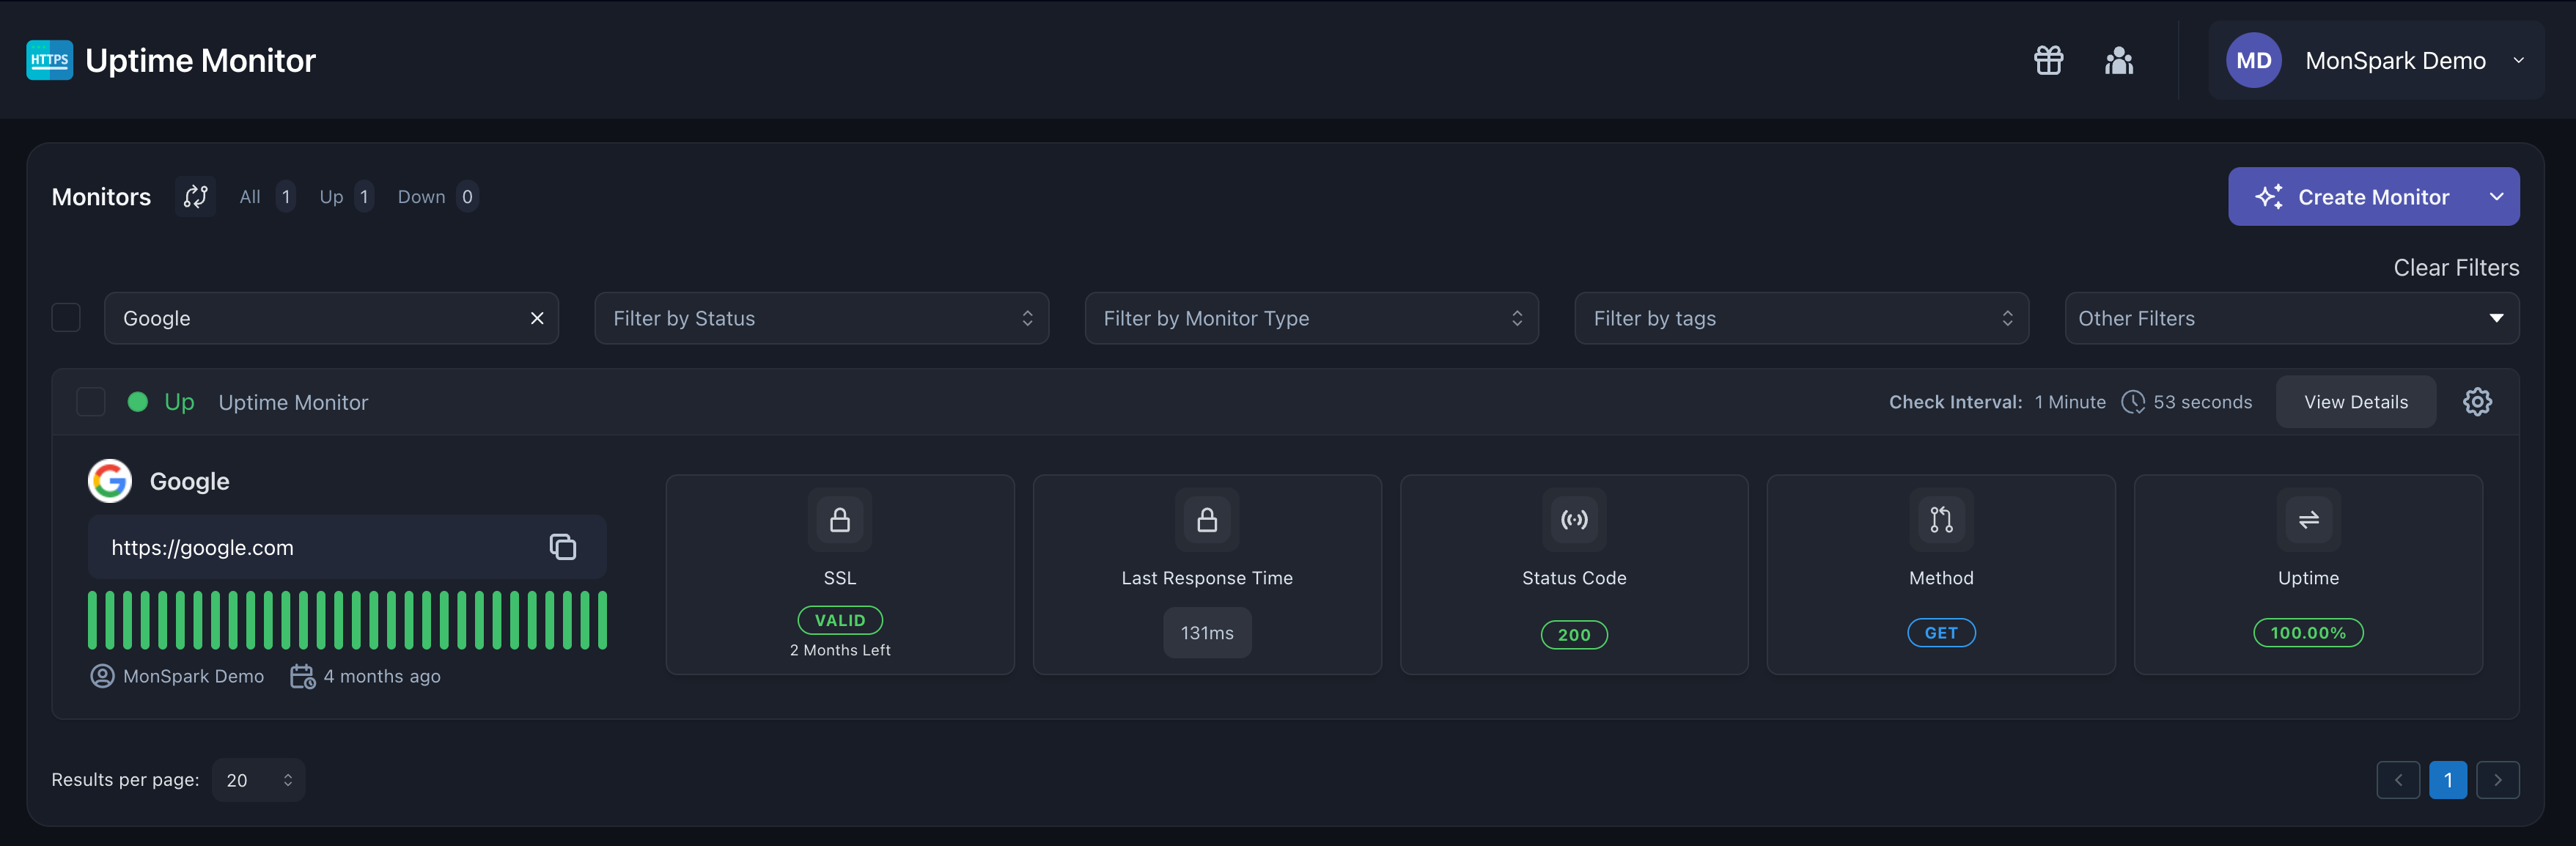This screenshot has width=2576, height=846.
Task: Click the View Details button
Action: coord(2356,401)
